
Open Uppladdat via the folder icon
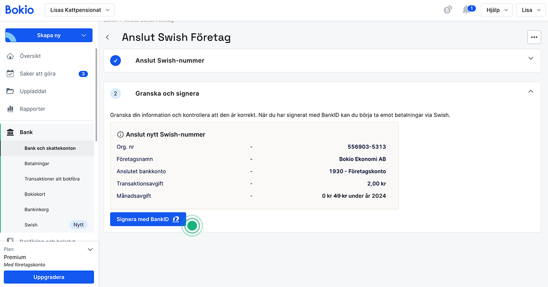(x=10, y=91)
